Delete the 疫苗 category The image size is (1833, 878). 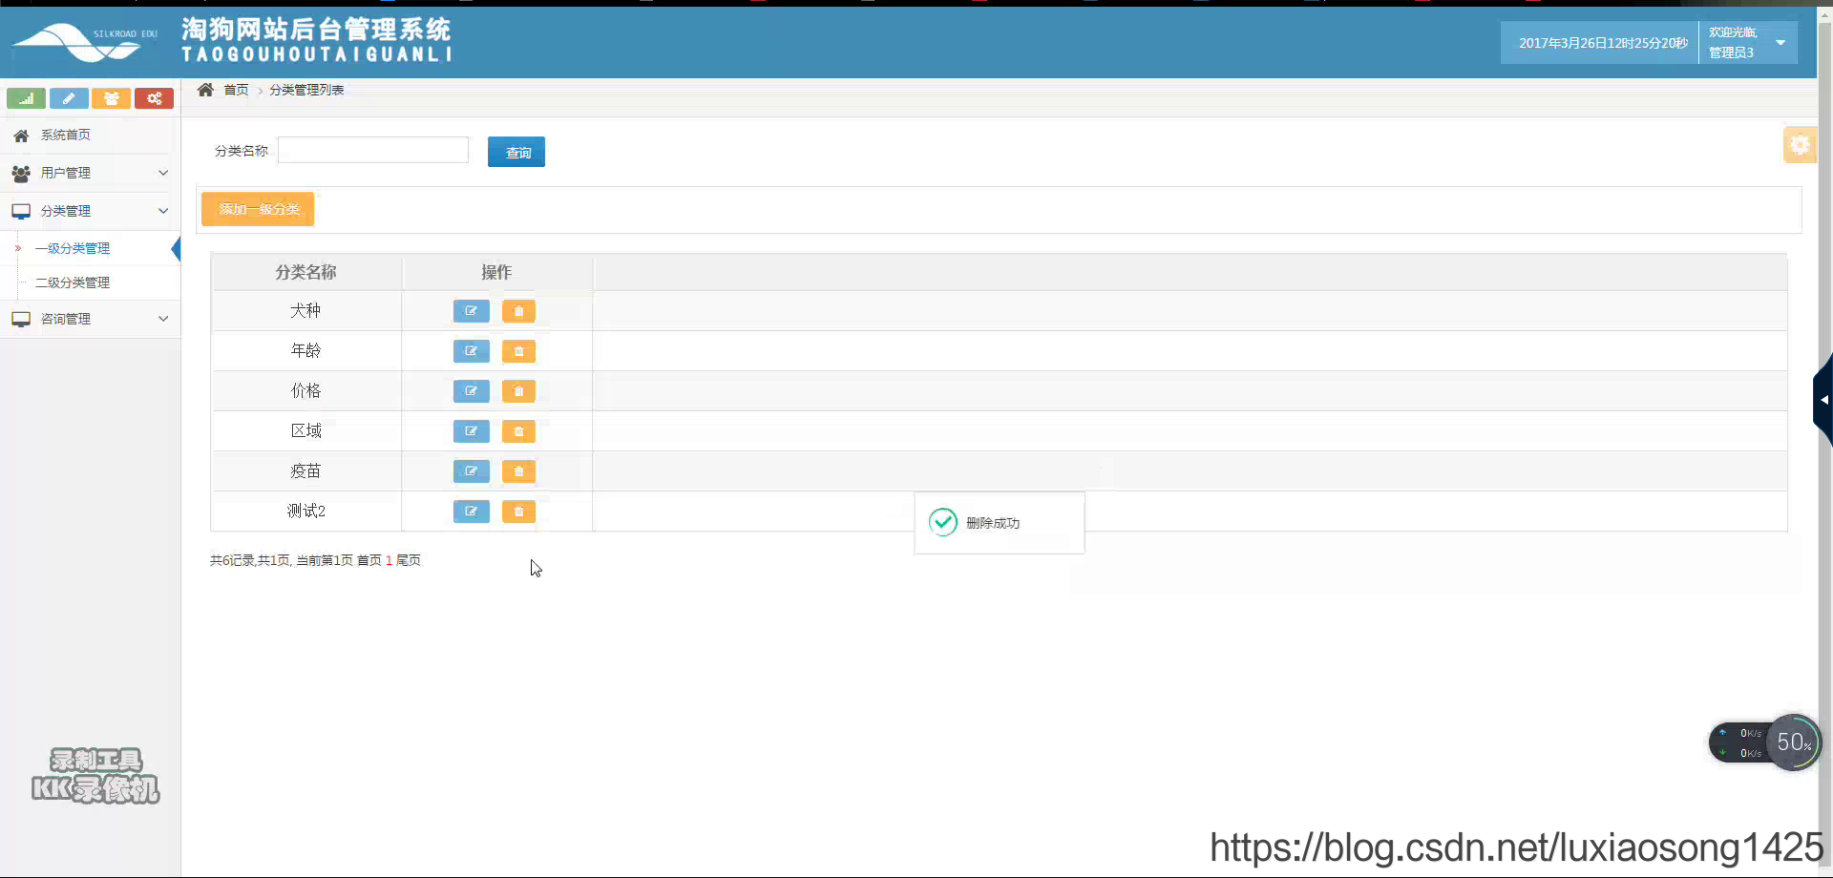[x=518, y=471]
